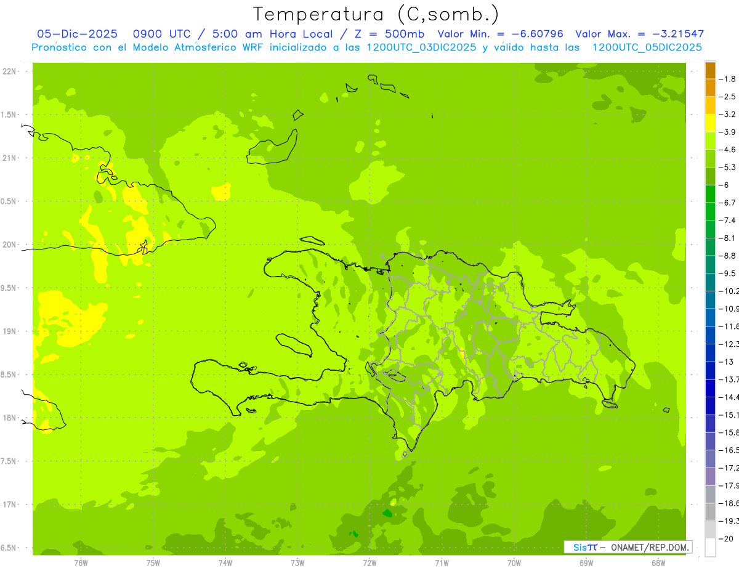739x571 pixels.
Task: Click the '71W' longitude label
Action: [442, 564]
